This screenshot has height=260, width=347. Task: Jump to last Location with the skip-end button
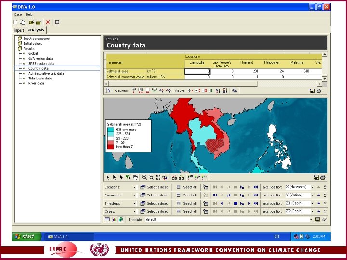(x=256, y=187)
